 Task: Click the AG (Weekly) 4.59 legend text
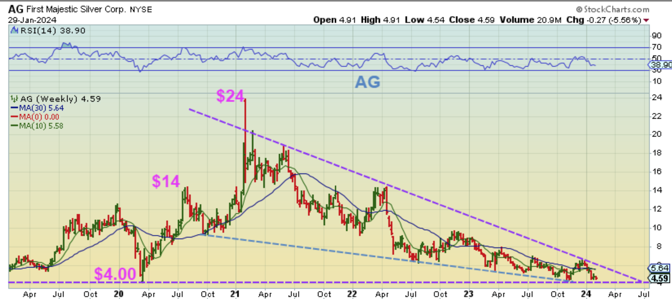[x=60, y=99]
